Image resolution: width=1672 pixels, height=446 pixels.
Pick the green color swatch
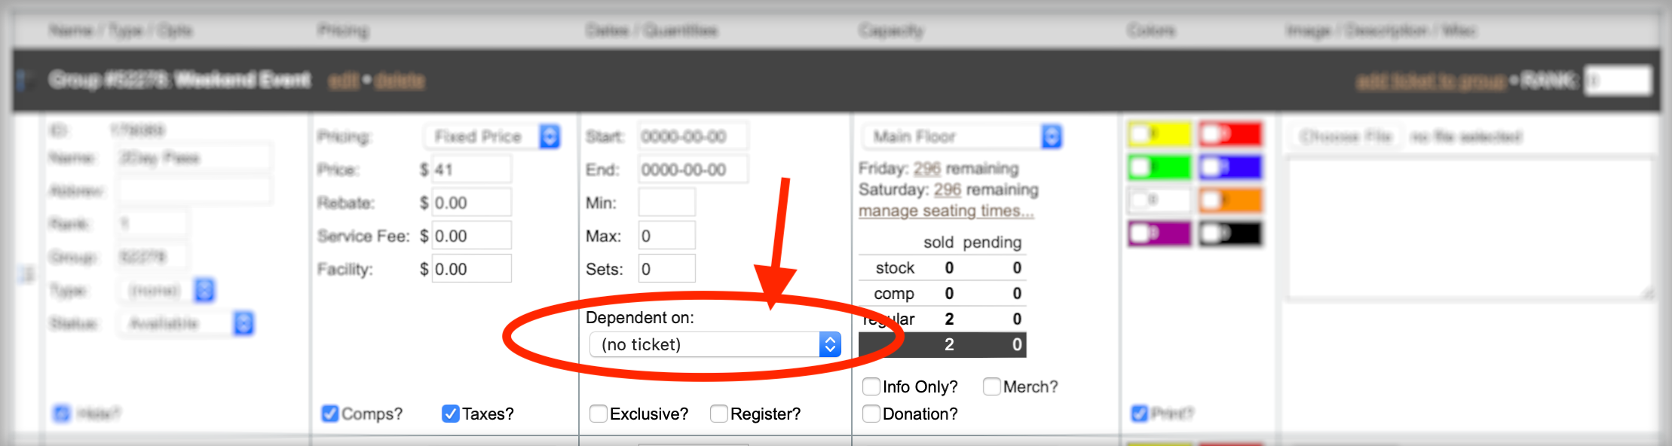[x=1159, y=167]
